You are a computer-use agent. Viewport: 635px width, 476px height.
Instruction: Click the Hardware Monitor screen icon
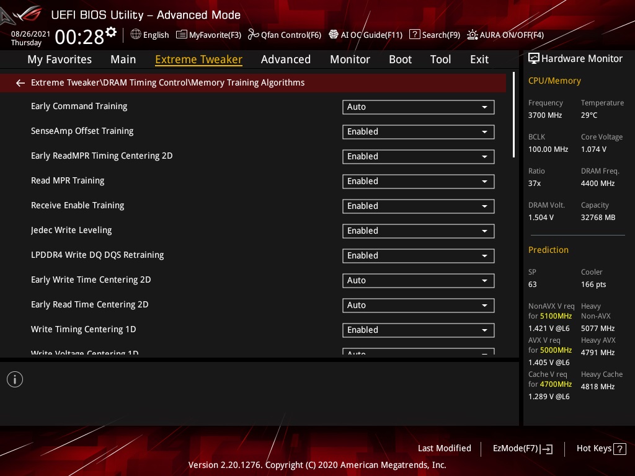click(x=534, y=59)
